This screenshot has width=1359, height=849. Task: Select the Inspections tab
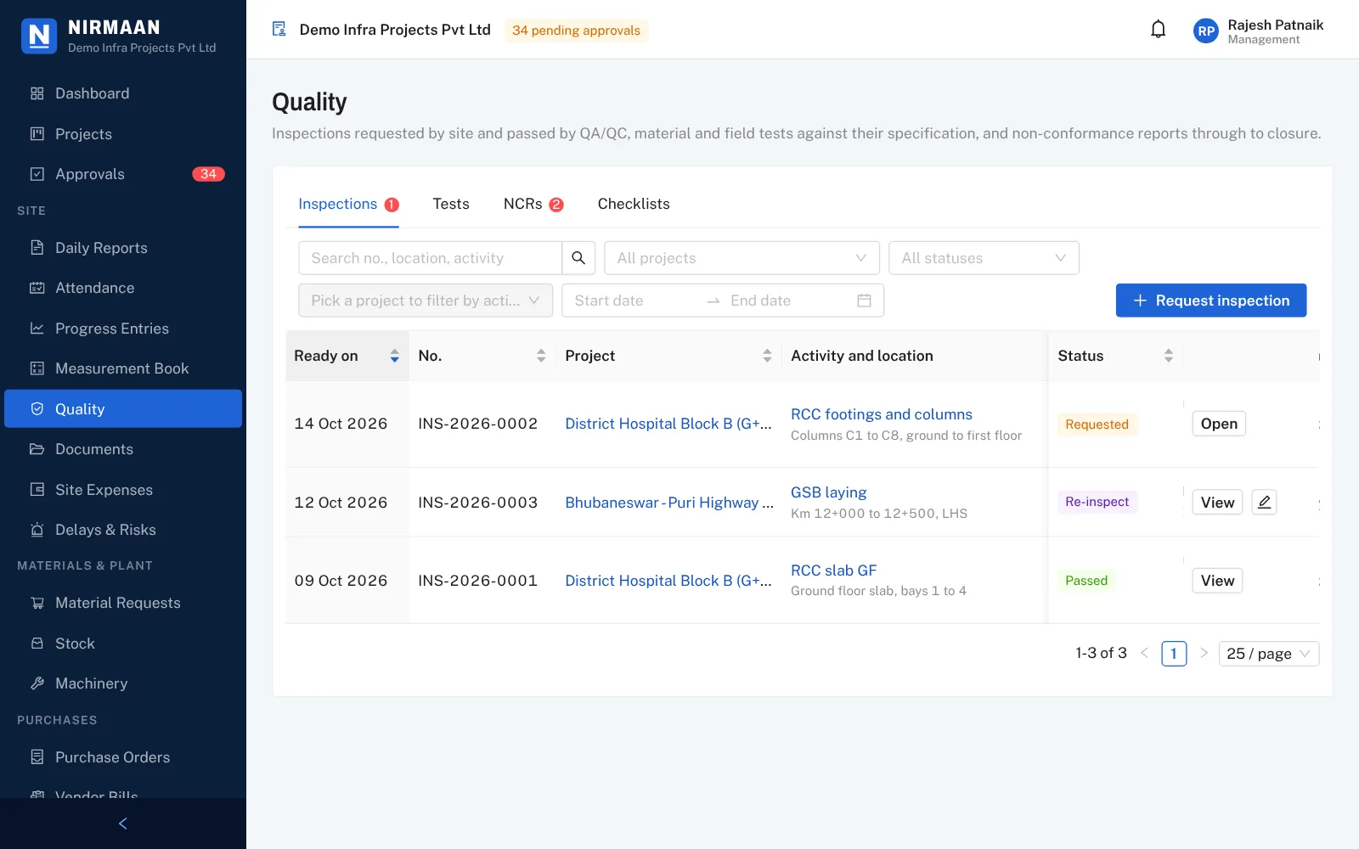pyautogui.click(x=348, y=204)
